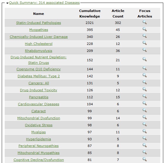165x163 pixels.
Task: Open the Mitochondrial Dysfunction link
Action: [x=39, y=118]
